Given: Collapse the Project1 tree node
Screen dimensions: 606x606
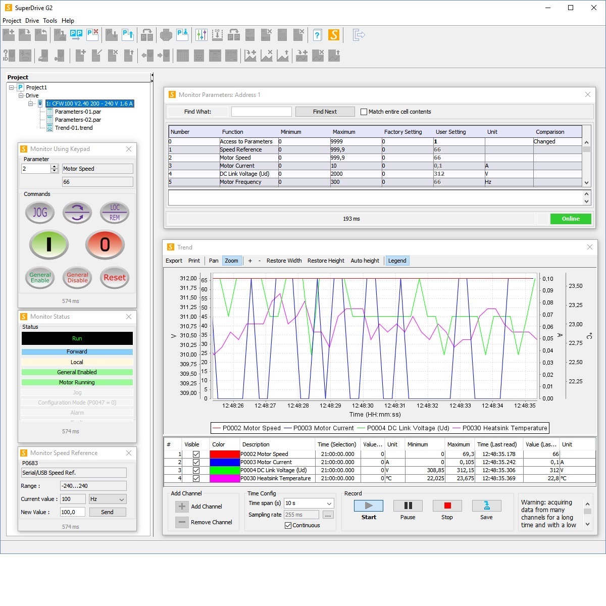Looking at the screenshot, I should pos(12,87).
